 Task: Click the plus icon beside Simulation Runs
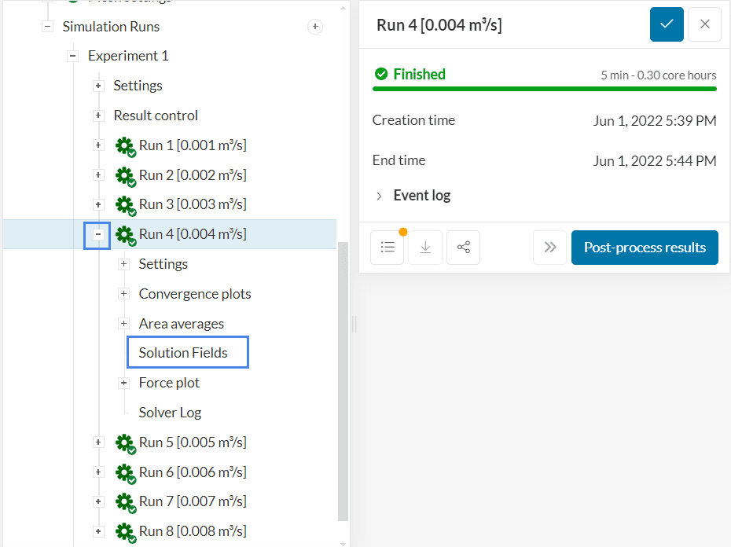314,27
